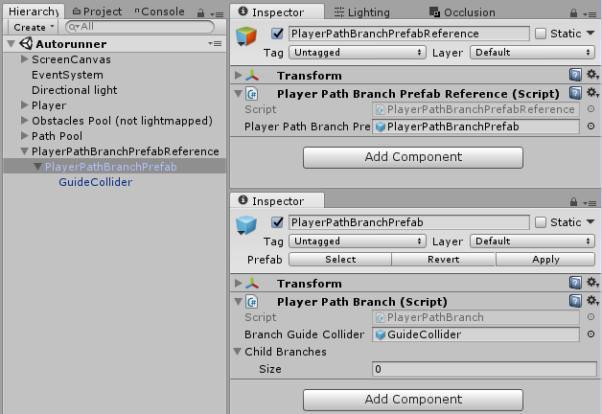Open gear menu for Player Path Branch script
The width and height of the screenshot is (602, 414).
[592, 301]
